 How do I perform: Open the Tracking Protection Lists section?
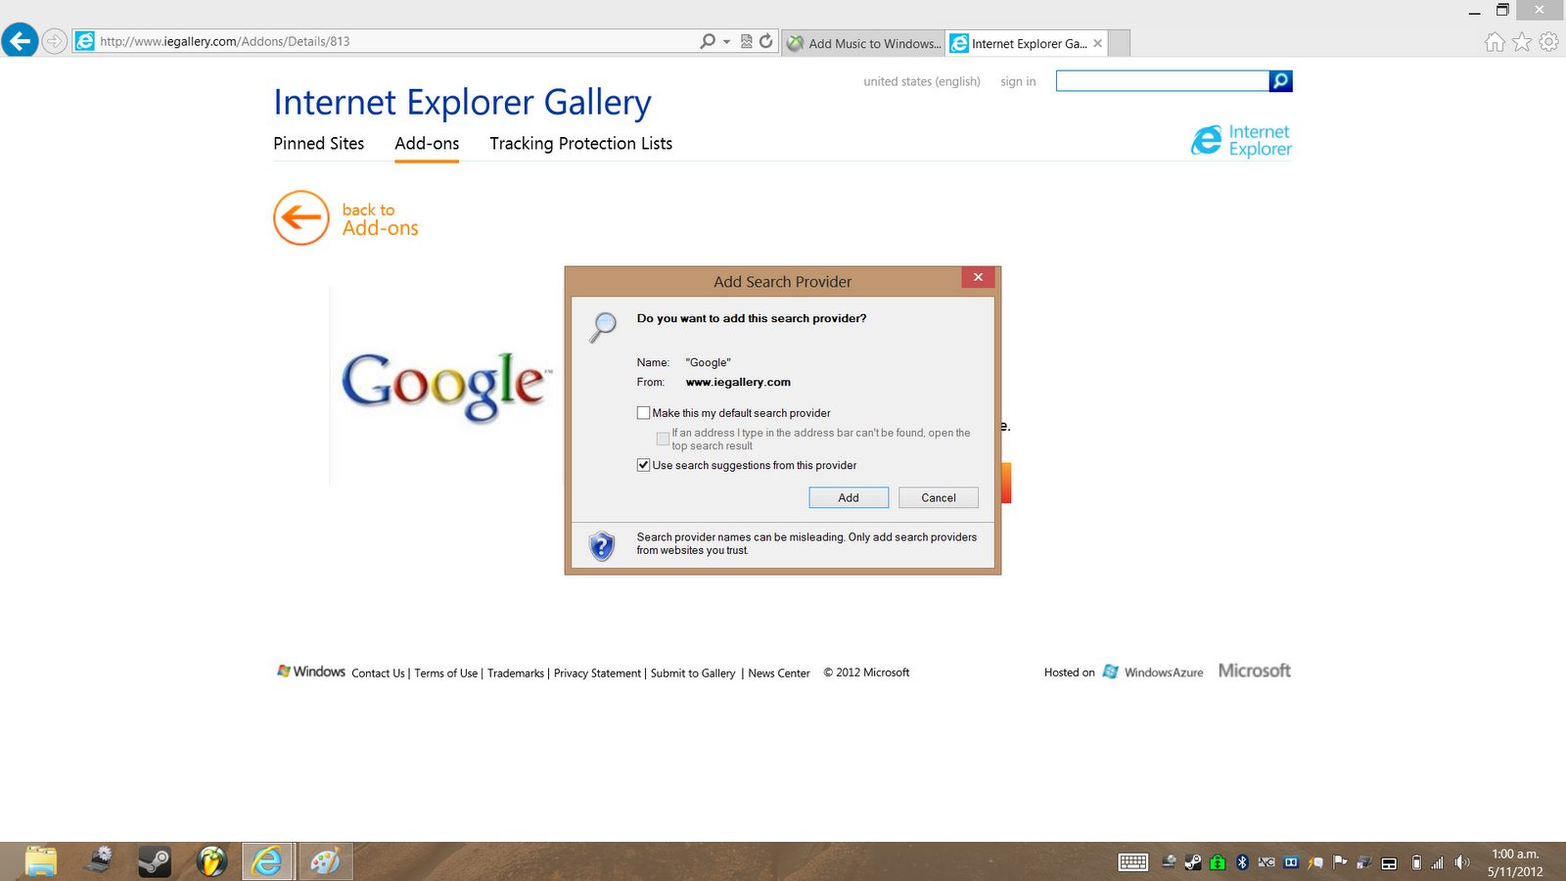point(580,144)
